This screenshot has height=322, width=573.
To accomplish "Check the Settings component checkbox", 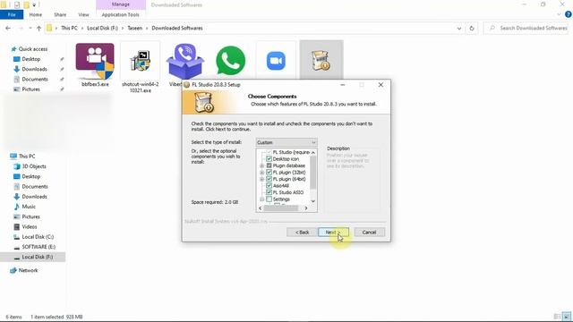I will point(269,199).
